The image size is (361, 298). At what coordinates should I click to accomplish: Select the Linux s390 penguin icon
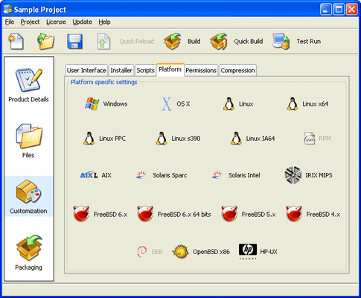[x=162, y=139]
